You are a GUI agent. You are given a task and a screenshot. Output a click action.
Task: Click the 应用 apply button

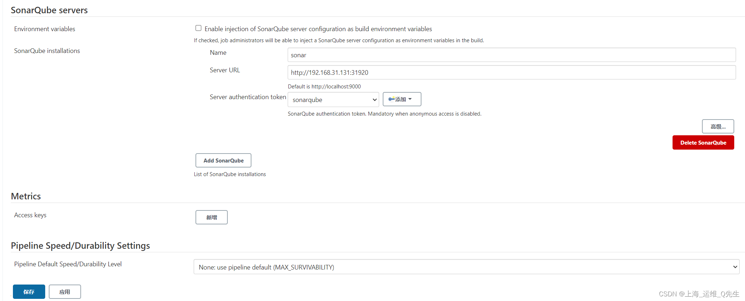[65, 292]
